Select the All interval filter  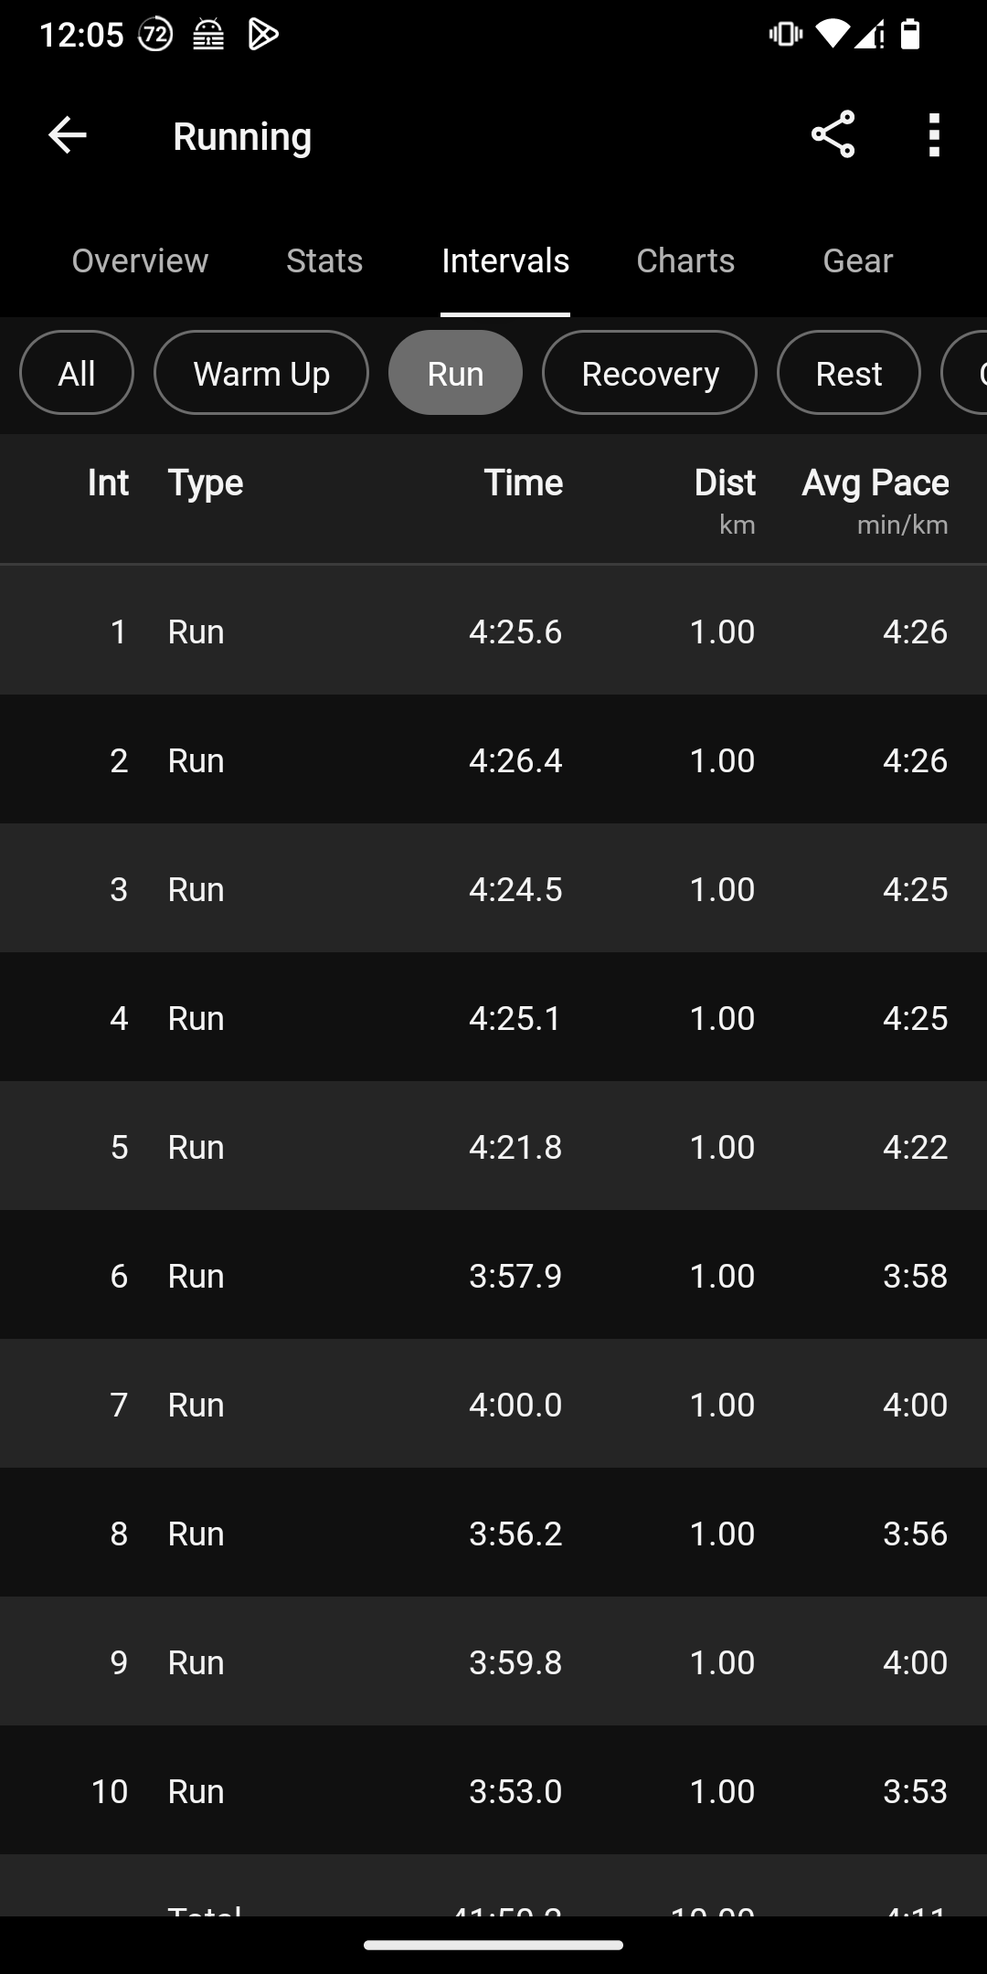(x=77, y=373)
